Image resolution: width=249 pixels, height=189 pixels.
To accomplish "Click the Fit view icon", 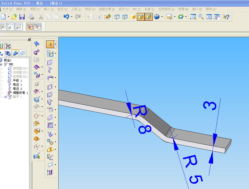I will pos(209,17).
